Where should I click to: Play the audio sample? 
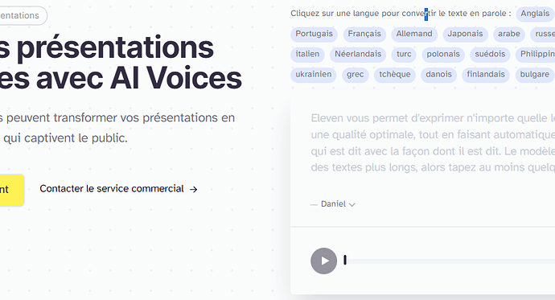click(323, 261)
